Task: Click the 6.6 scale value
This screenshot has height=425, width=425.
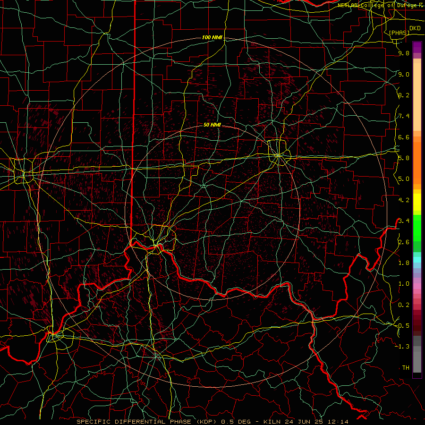Action: coord(404,137)
